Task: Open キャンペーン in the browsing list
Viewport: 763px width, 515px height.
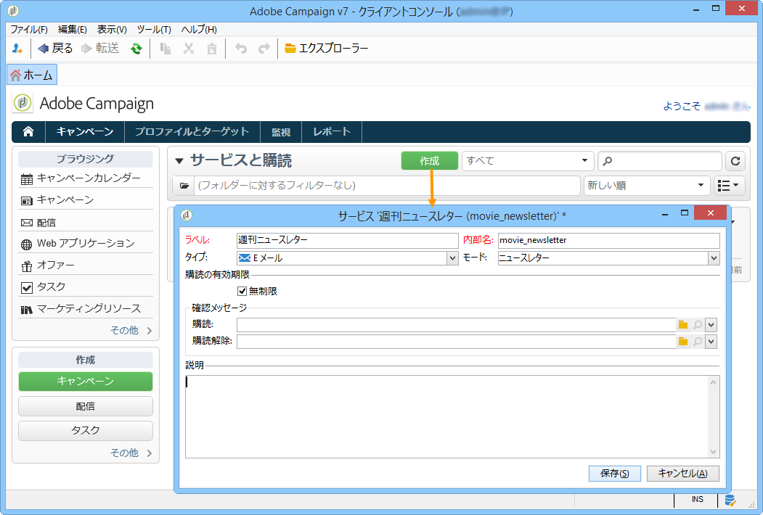Action: [86, 200]
